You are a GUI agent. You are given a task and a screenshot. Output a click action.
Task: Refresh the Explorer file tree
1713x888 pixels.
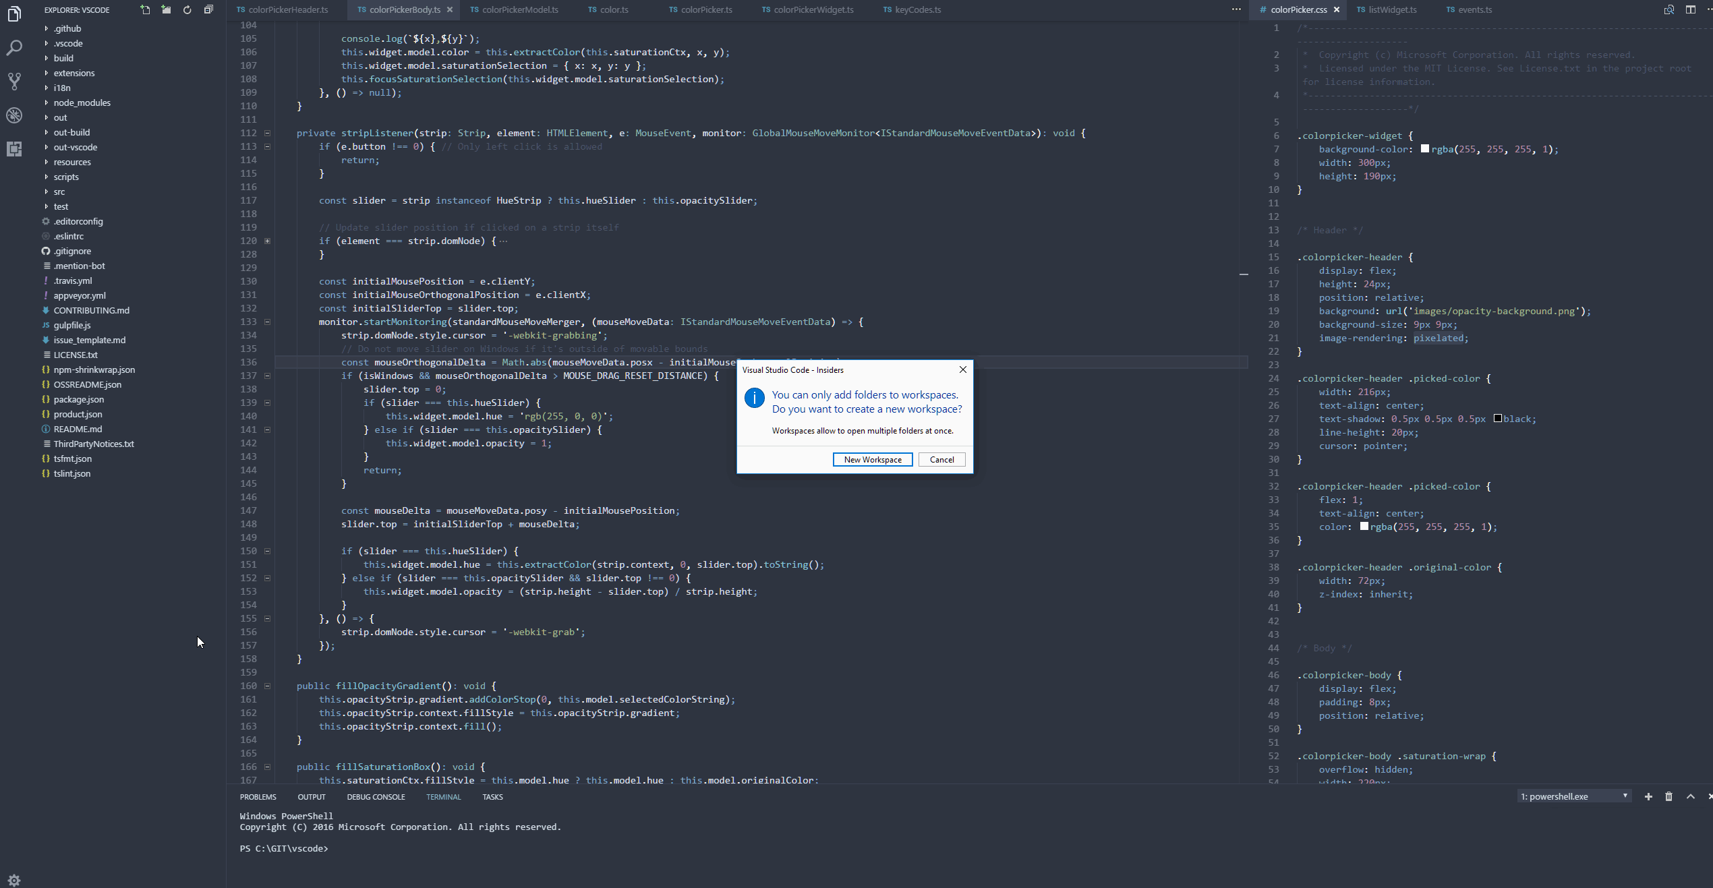coord(187,10)
